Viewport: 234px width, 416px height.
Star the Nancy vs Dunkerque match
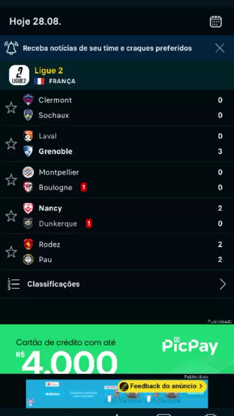point(11,216)
